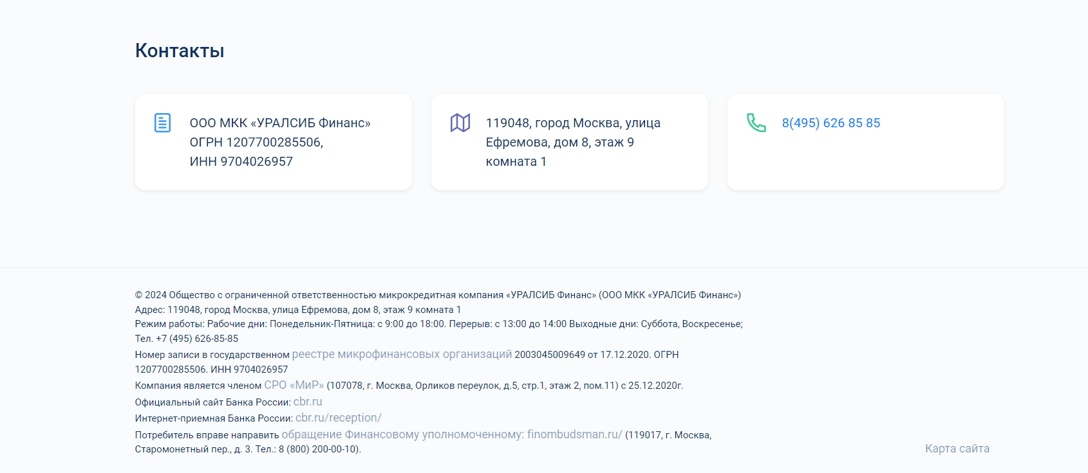Click the map icon beside the address

click(x=460, y=122)
